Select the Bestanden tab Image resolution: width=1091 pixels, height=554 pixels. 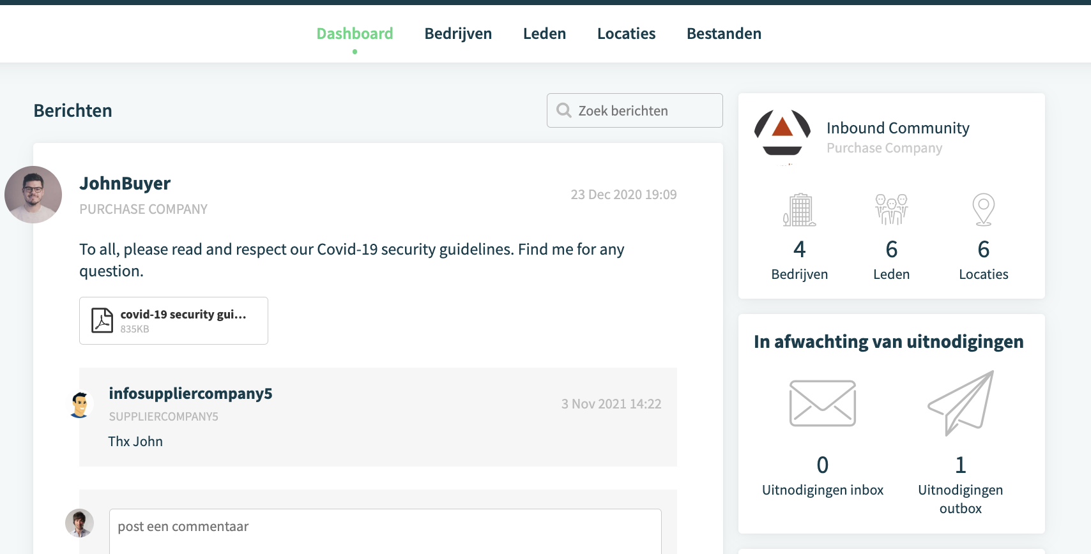[x=724, y=34]
